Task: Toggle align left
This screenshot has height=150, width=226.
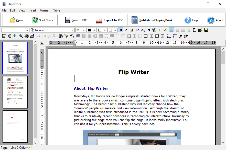Action: (172, 30)
